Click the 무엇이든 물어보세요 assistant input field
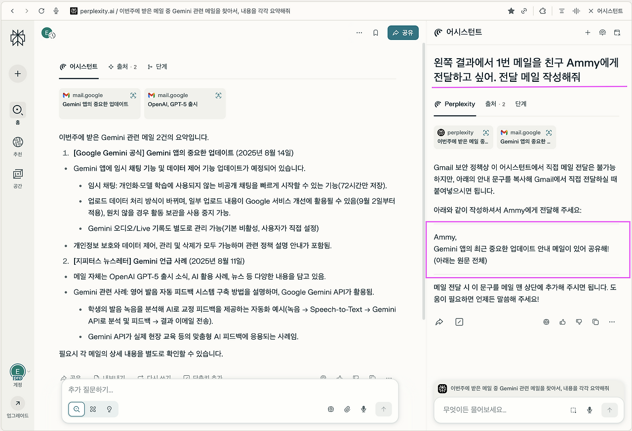Screen dimensions: 632x431 pos(501,410)
